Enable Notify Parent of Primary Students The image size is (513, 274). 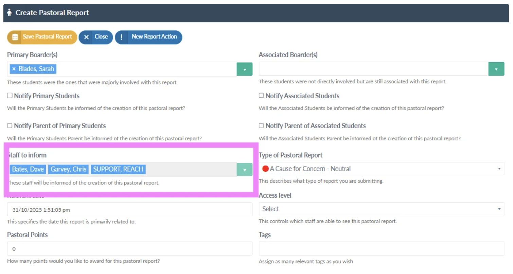(10, 125)
